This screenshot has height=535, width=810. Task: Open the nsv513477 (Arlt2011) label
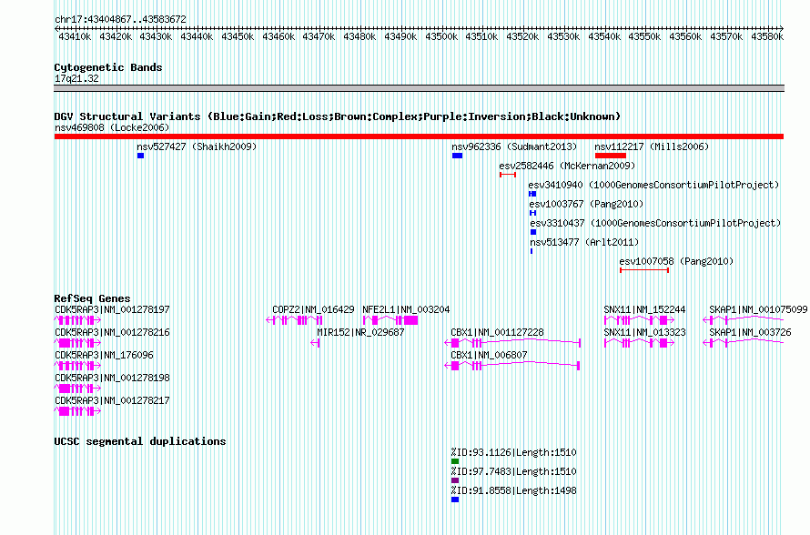[x=584, y=242]
